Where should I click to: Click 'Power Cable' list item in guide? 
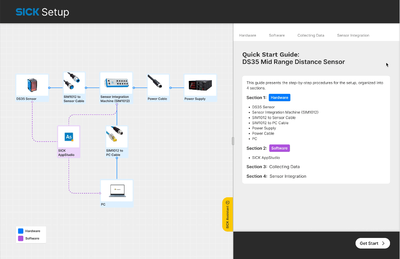point(263,133)
